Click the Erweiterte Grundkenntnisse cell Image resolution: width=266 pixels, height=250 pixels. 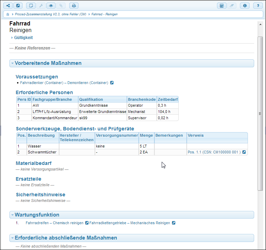point(103,112)
